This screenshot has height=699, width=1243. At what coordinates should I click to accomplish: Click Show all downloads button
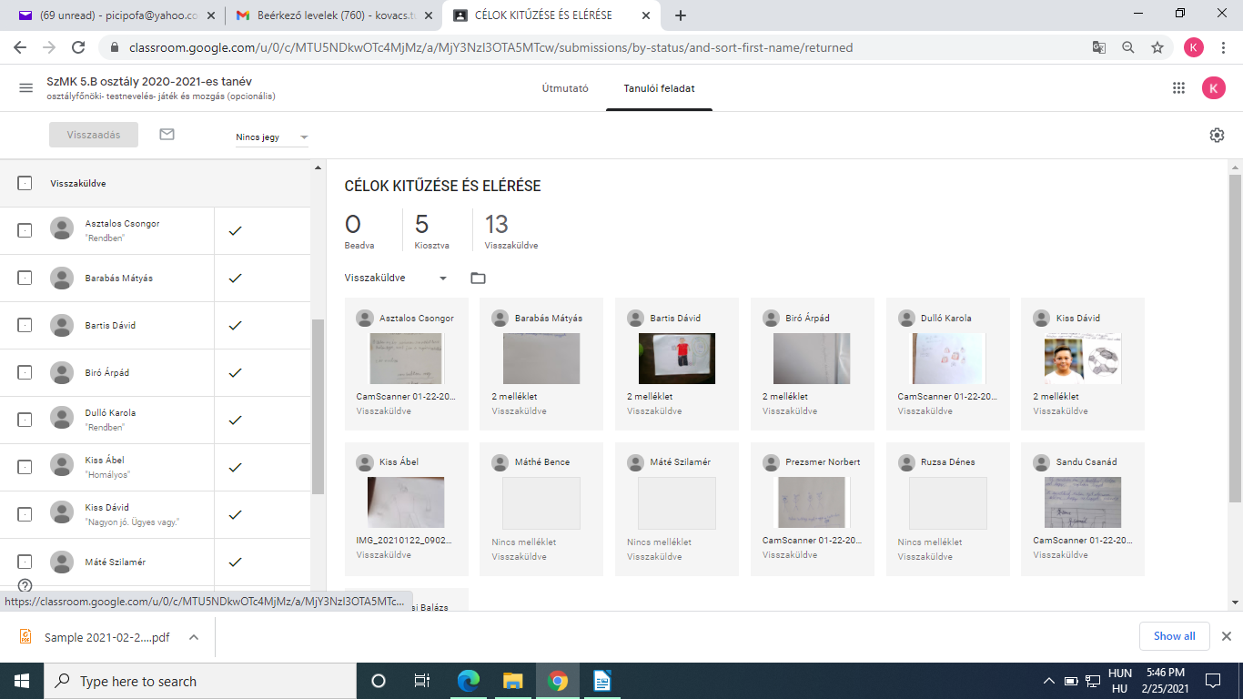1174,636
